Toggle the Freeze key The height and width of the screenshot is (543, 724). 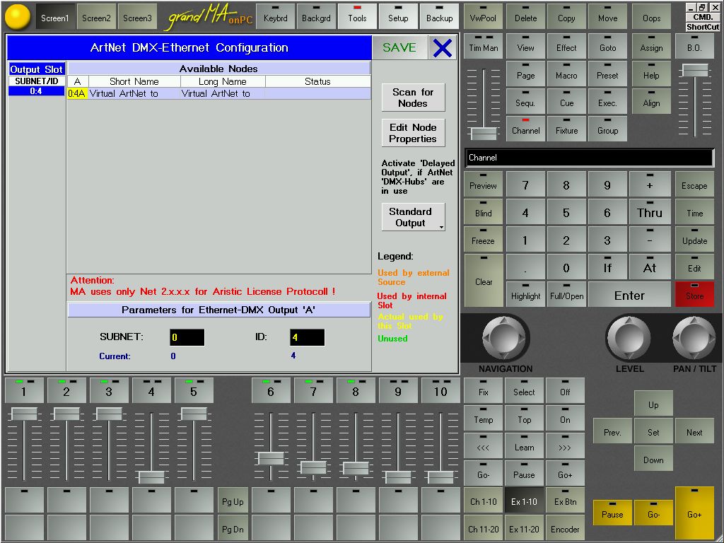click(x=483, y=240)
